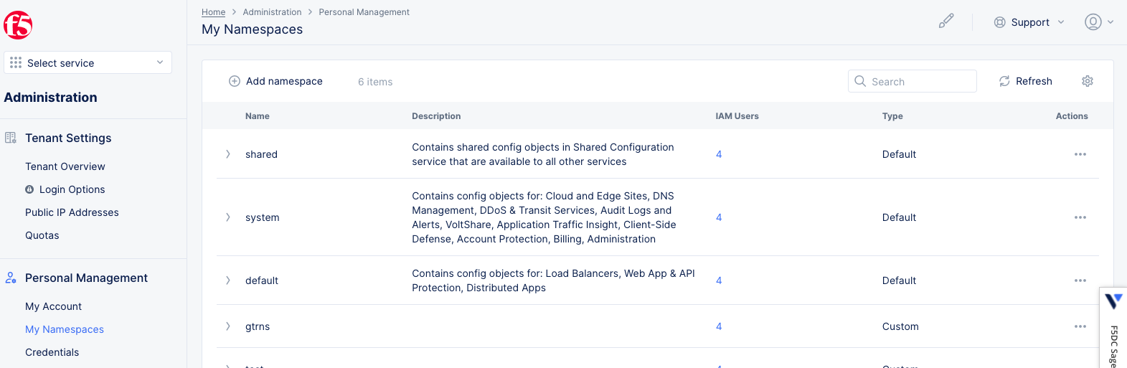The height and width of the screenshot is (368, 1127).
Task: Open Credentials in sidebar
Action: pyautogui.click(x=52, y=352)
